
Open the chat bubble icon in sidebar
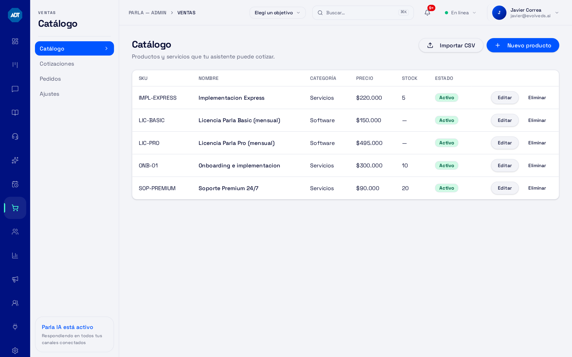pos(15,89)
